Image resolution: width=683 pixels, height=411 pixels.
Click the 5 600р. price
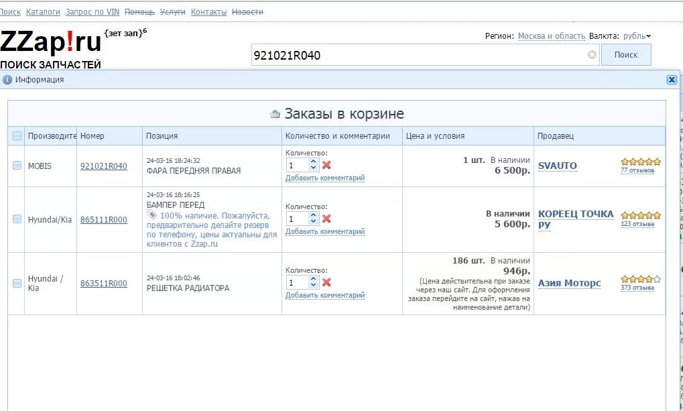coord(512,224)
